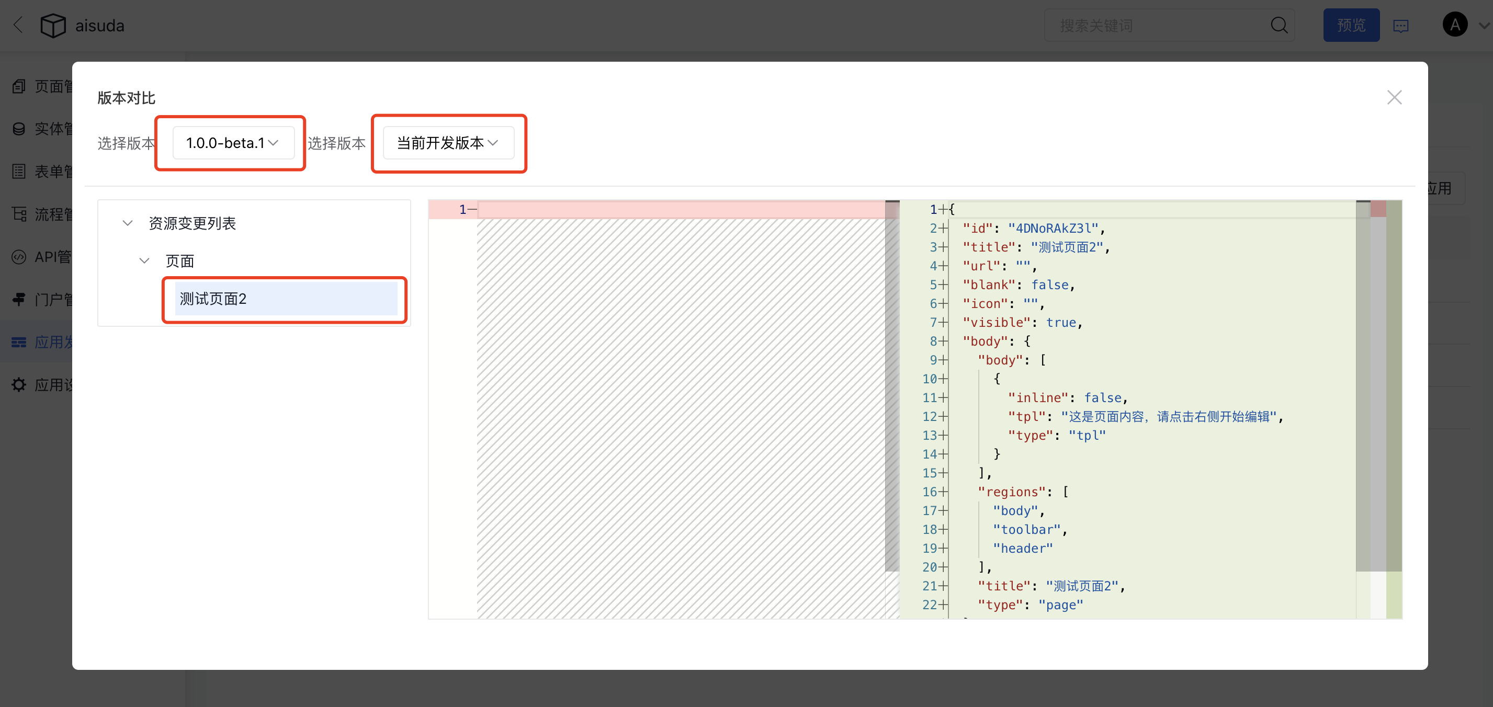This screenshot has height=707, width=1493.
Task: Click the 表单管理 form icon
Action: point(19,172)
